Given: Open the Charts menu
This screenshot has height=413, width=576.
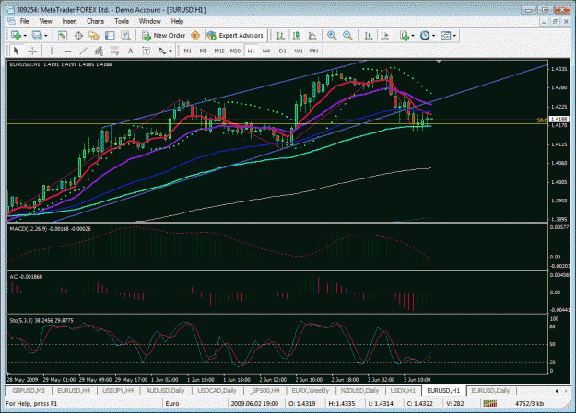Looking at the screenshot, I should 95,21.
